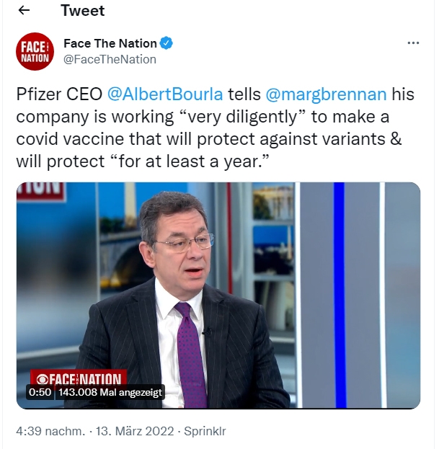Click the Face The Nation profile avatar
439x449 pixels.
[35, 52]
